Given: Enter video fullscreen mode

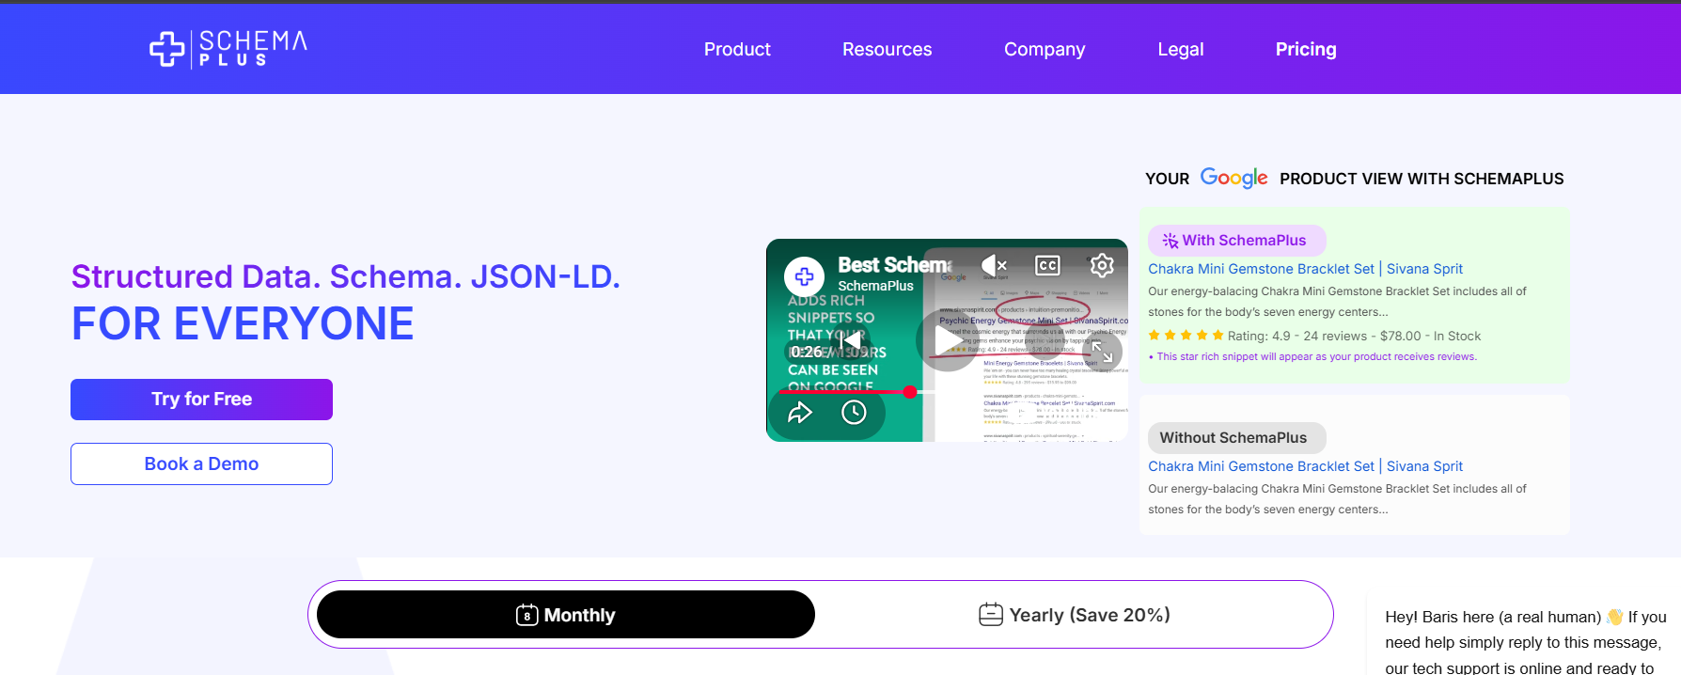Looking at the screenshot, I should click(1102, 353).
